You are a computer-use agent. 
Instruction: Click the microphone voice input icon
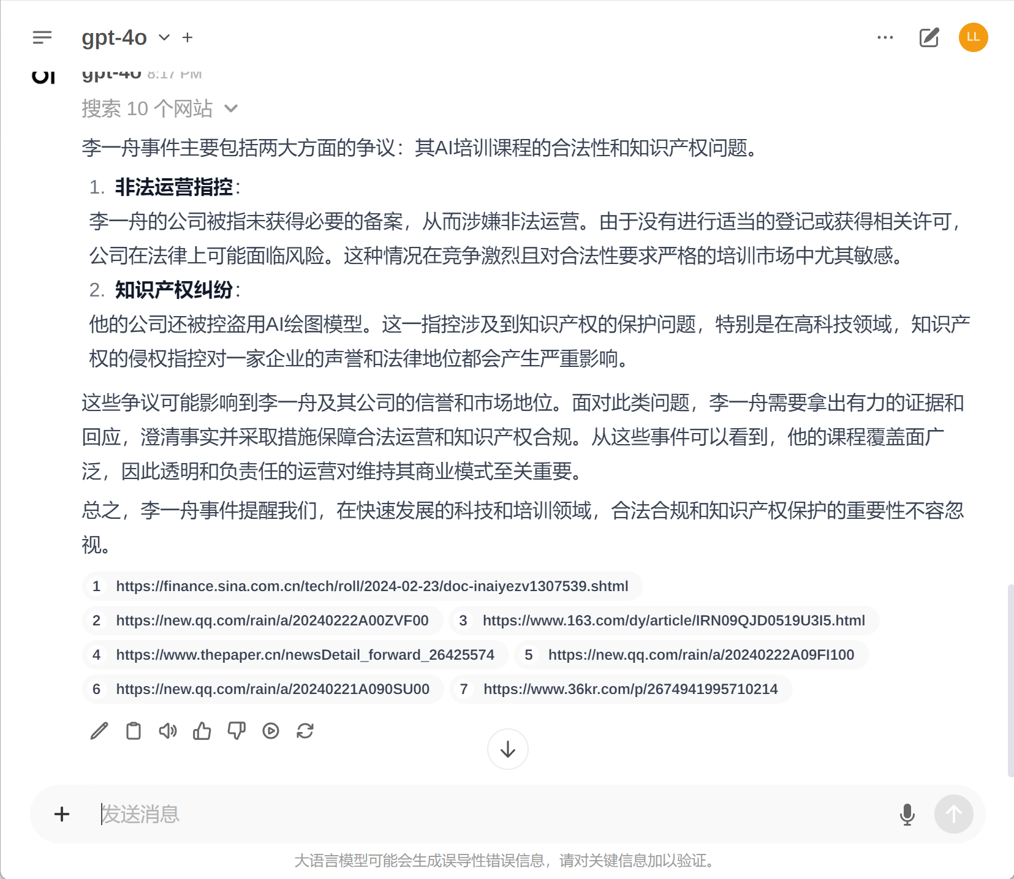pos(907,814)
